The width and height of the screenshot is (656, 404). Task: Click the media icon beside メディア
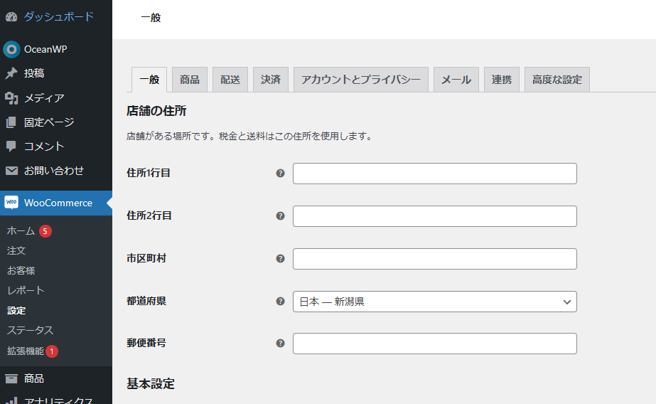click(11, 98)
